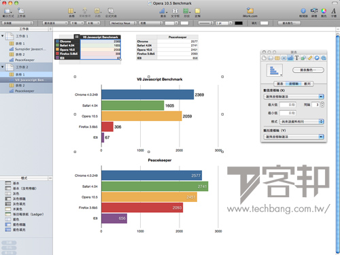
Task: Click the minimum value (最小值) field
Action: [x=288, y=113]
